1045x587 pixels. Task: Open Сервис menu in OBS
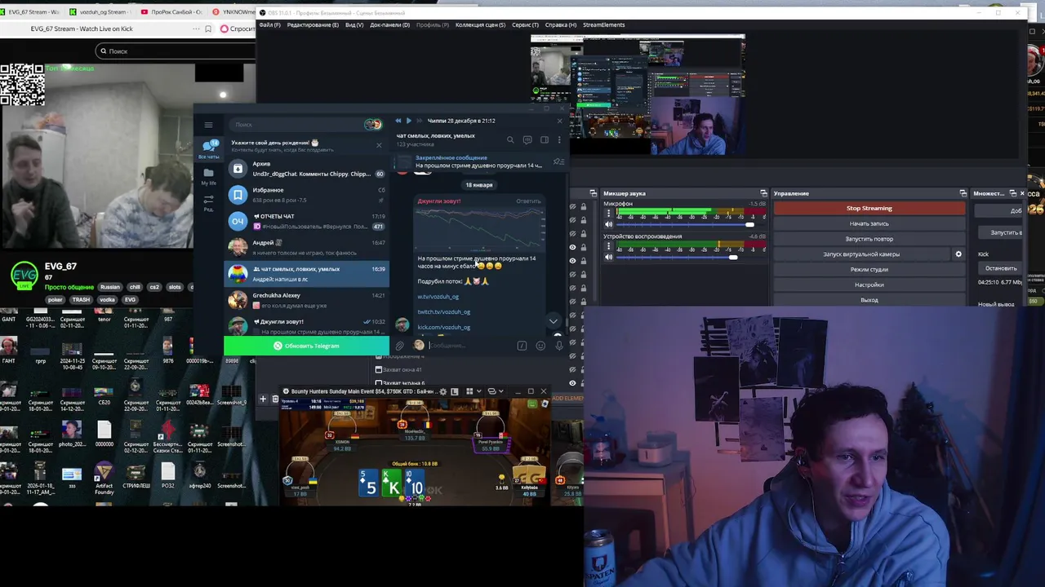526,25
